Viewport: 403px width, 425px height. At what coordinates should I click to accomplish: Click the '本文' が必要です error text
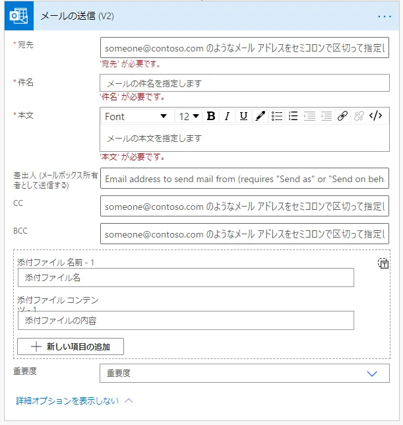click(x=133, y=157)
